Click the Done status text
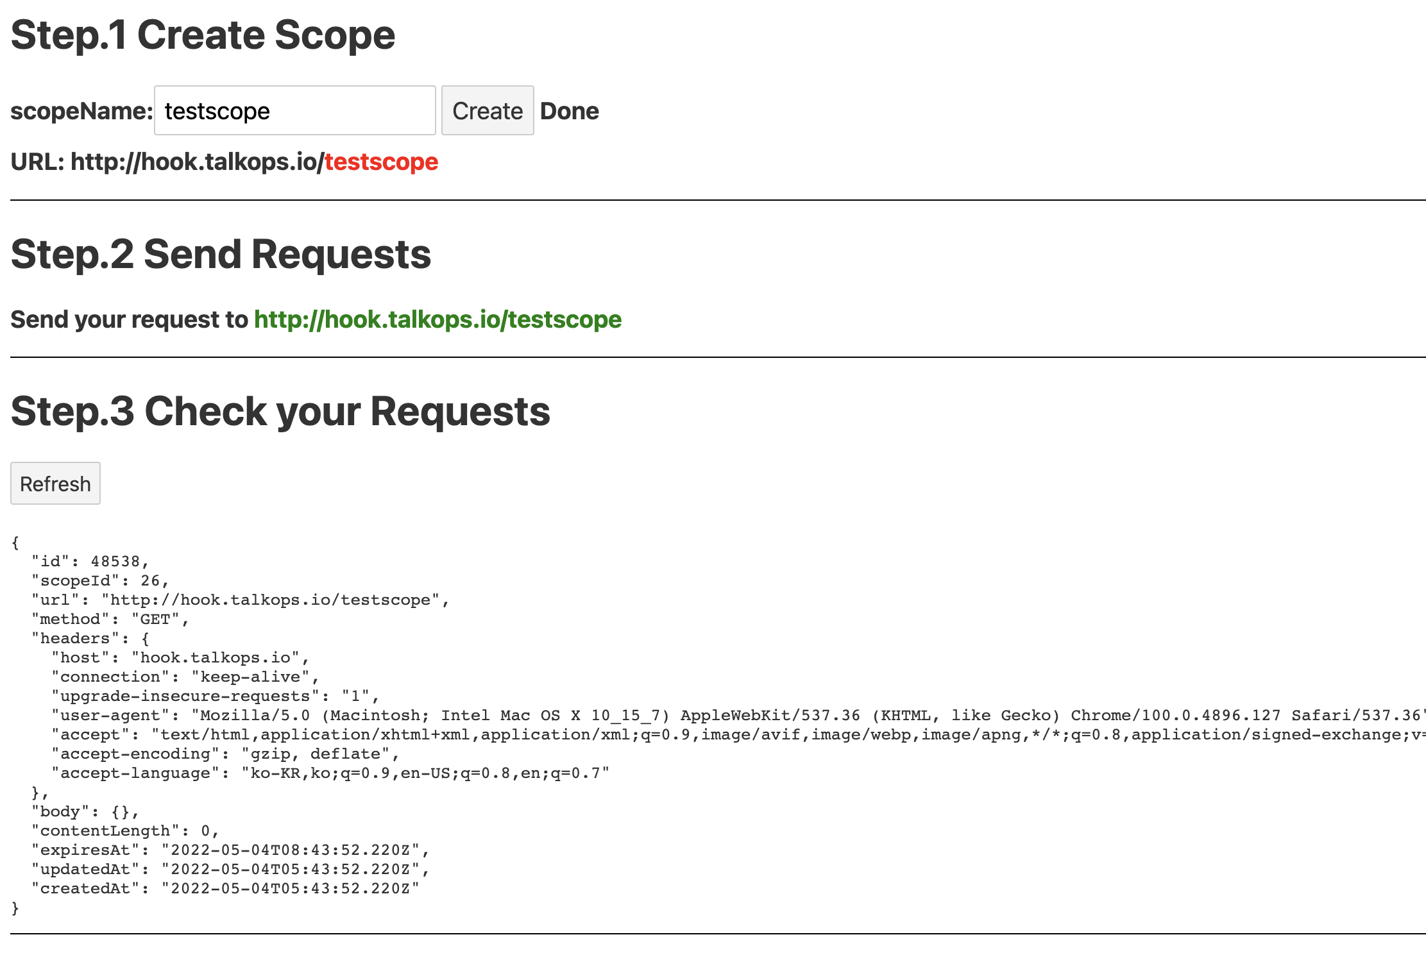The image size is (1426, 953). click(x=569, y=111)
